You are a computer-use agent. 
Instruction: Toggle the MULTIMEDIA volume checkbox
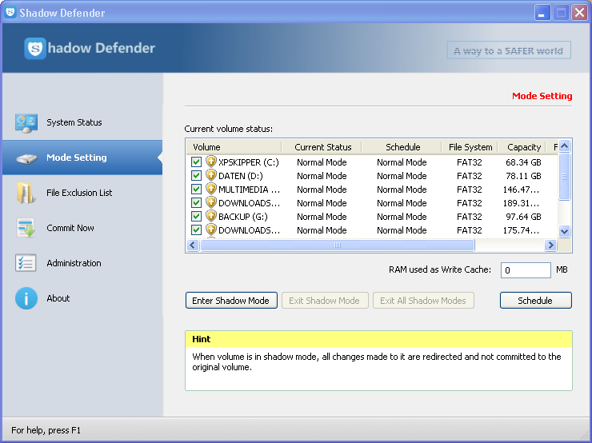tap(196, 189)
